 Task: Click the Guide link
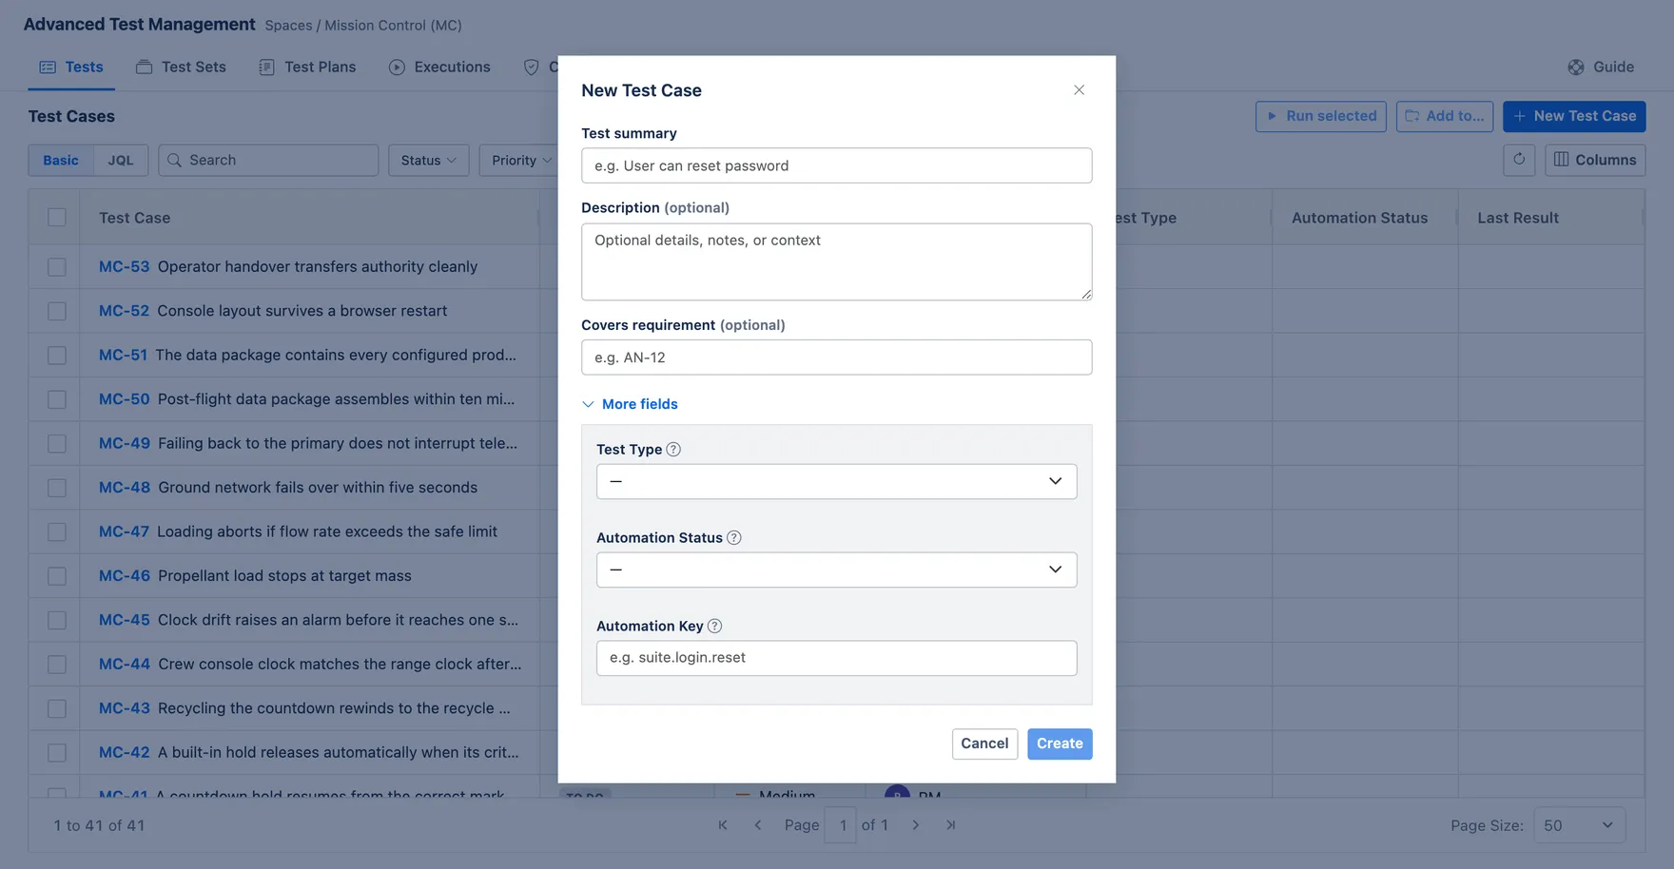(x=1602, y=68)
